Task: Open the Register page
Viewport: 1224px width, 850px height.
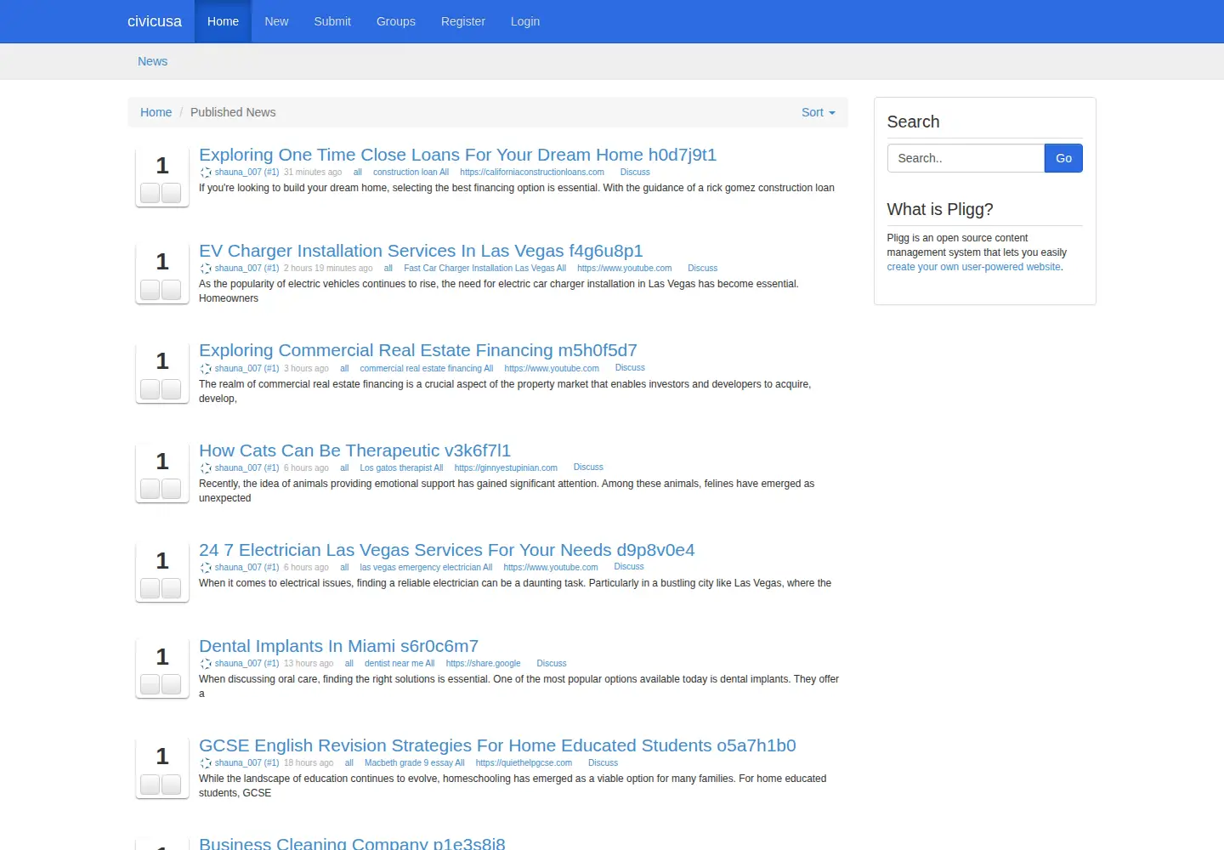Action: pyautogui.click(x=463, y=21)
